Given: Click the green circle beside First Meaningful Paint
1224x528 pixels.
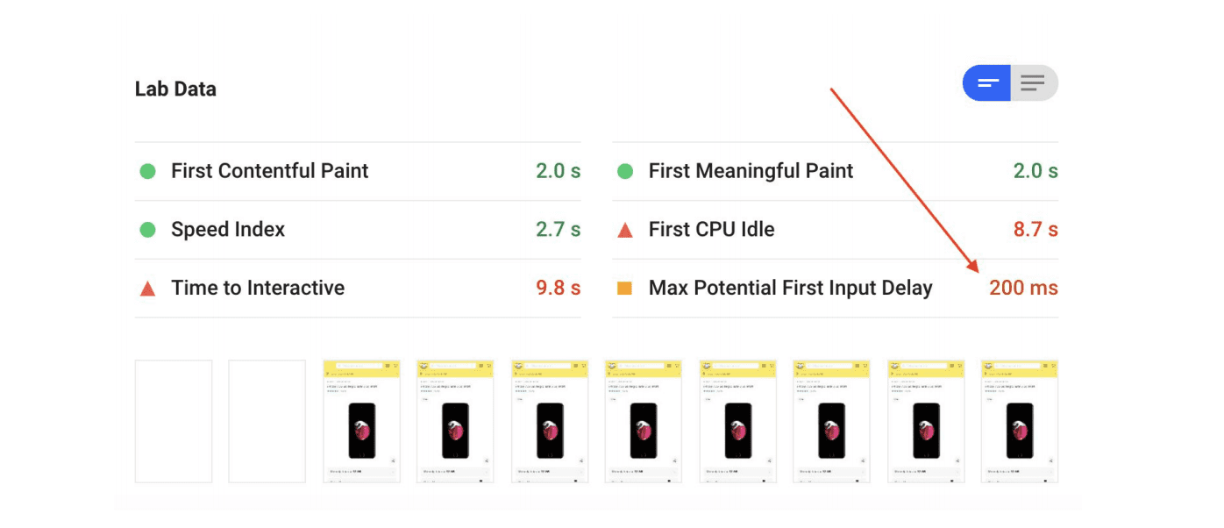Looking at the screenshot, I should coord(624,171).
